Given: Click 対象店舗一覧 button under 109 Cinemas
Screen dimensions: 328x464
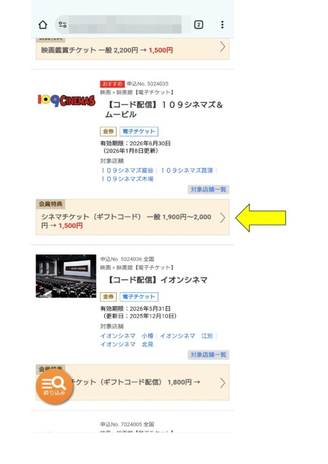Looking at the screenshot, I should (208, 189).
